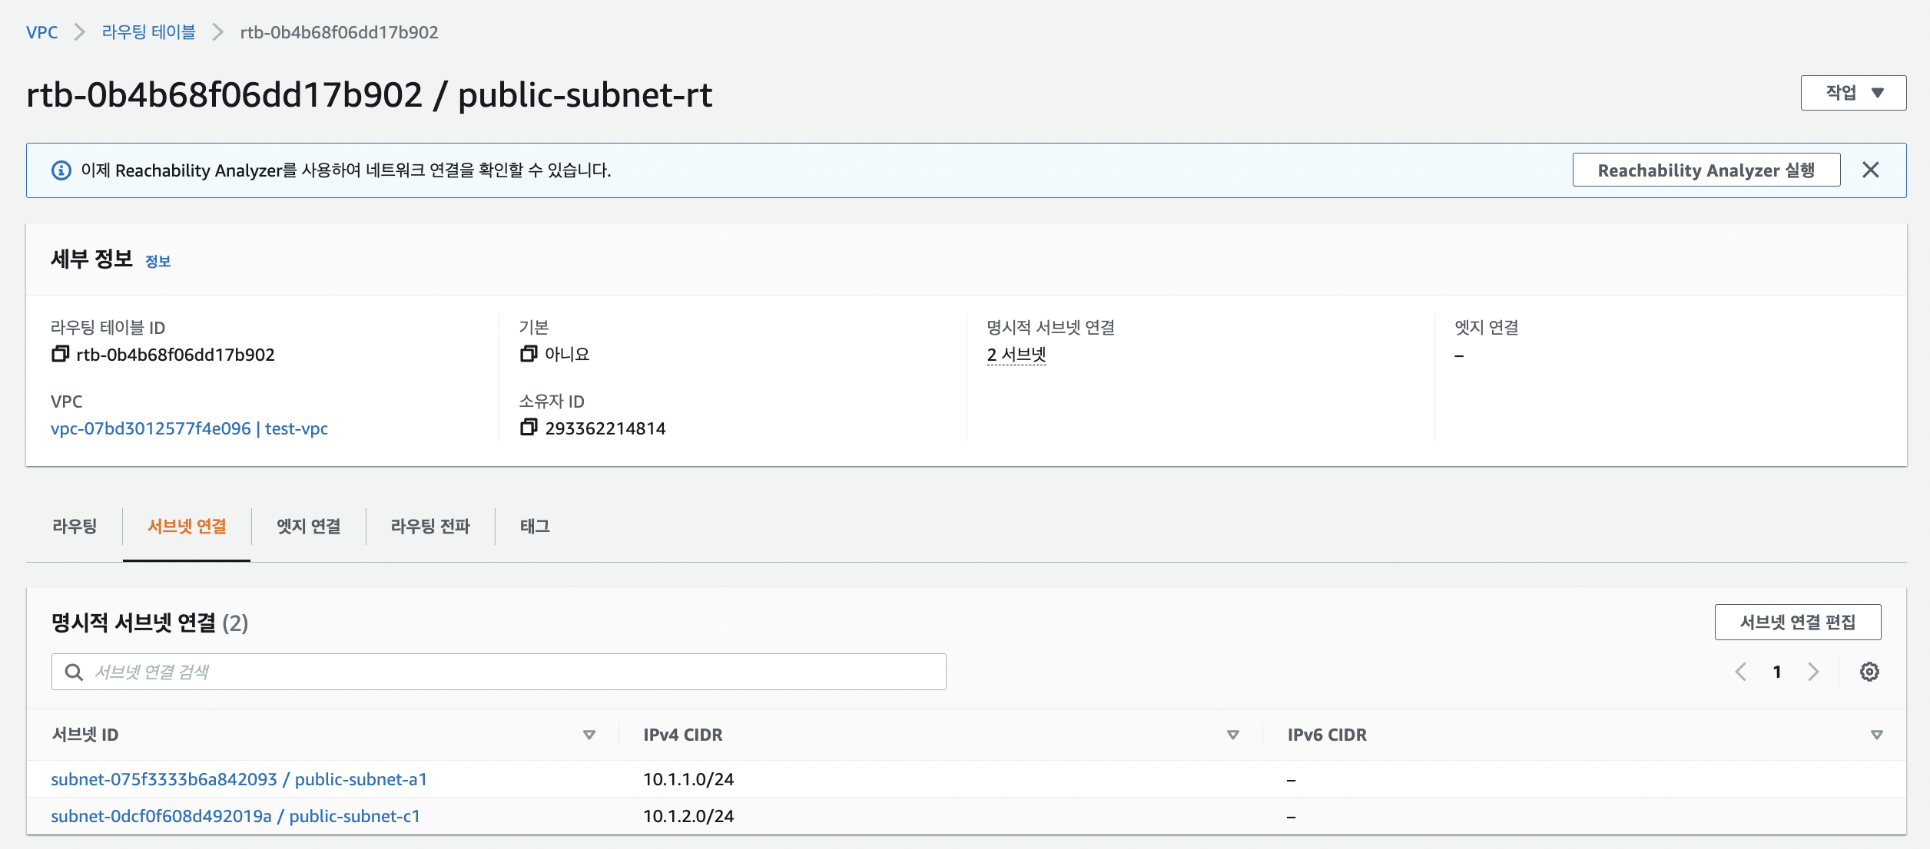
Task: Click 서브넷 연결 편집 button
Action: point(1797,623)
